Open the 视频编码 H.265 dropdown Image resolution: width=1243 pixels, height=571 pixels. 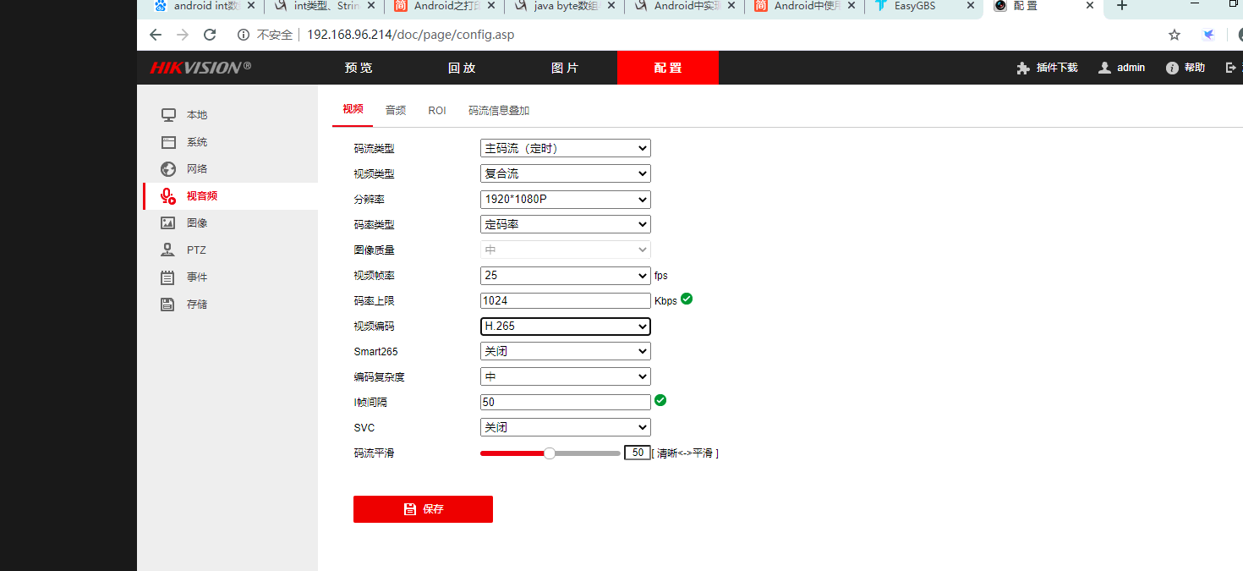click(x=566, y=327)
